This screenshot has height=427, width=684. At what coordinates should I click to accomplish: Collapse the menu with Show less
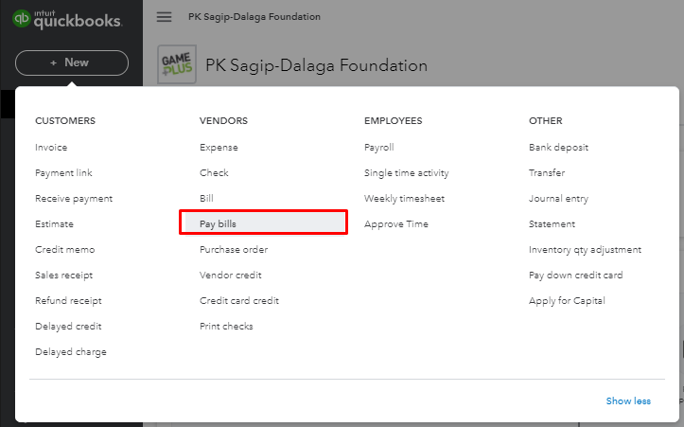(628, 400)
